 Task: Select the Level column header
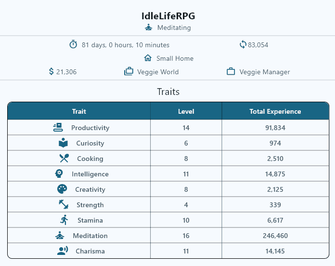click(x=186, y=111)
